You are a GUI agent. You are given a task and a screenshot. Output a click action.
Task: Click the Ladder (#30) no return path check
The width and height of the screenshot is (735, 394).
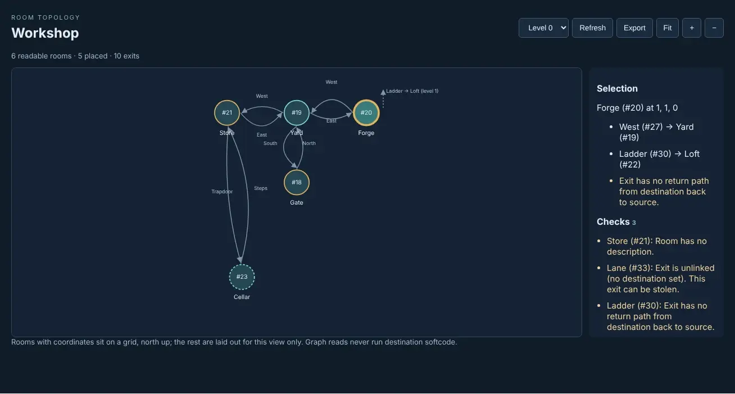[661, 316]
